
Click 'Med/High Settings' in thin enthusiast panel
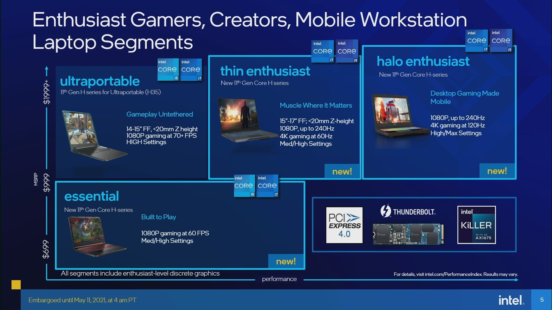(x=306, y=144)
